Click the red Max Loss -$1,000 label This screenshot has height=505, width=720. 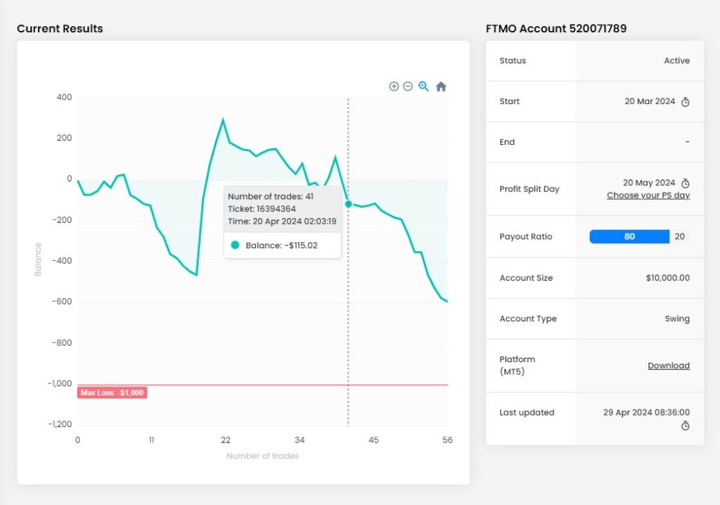(112, 392)
